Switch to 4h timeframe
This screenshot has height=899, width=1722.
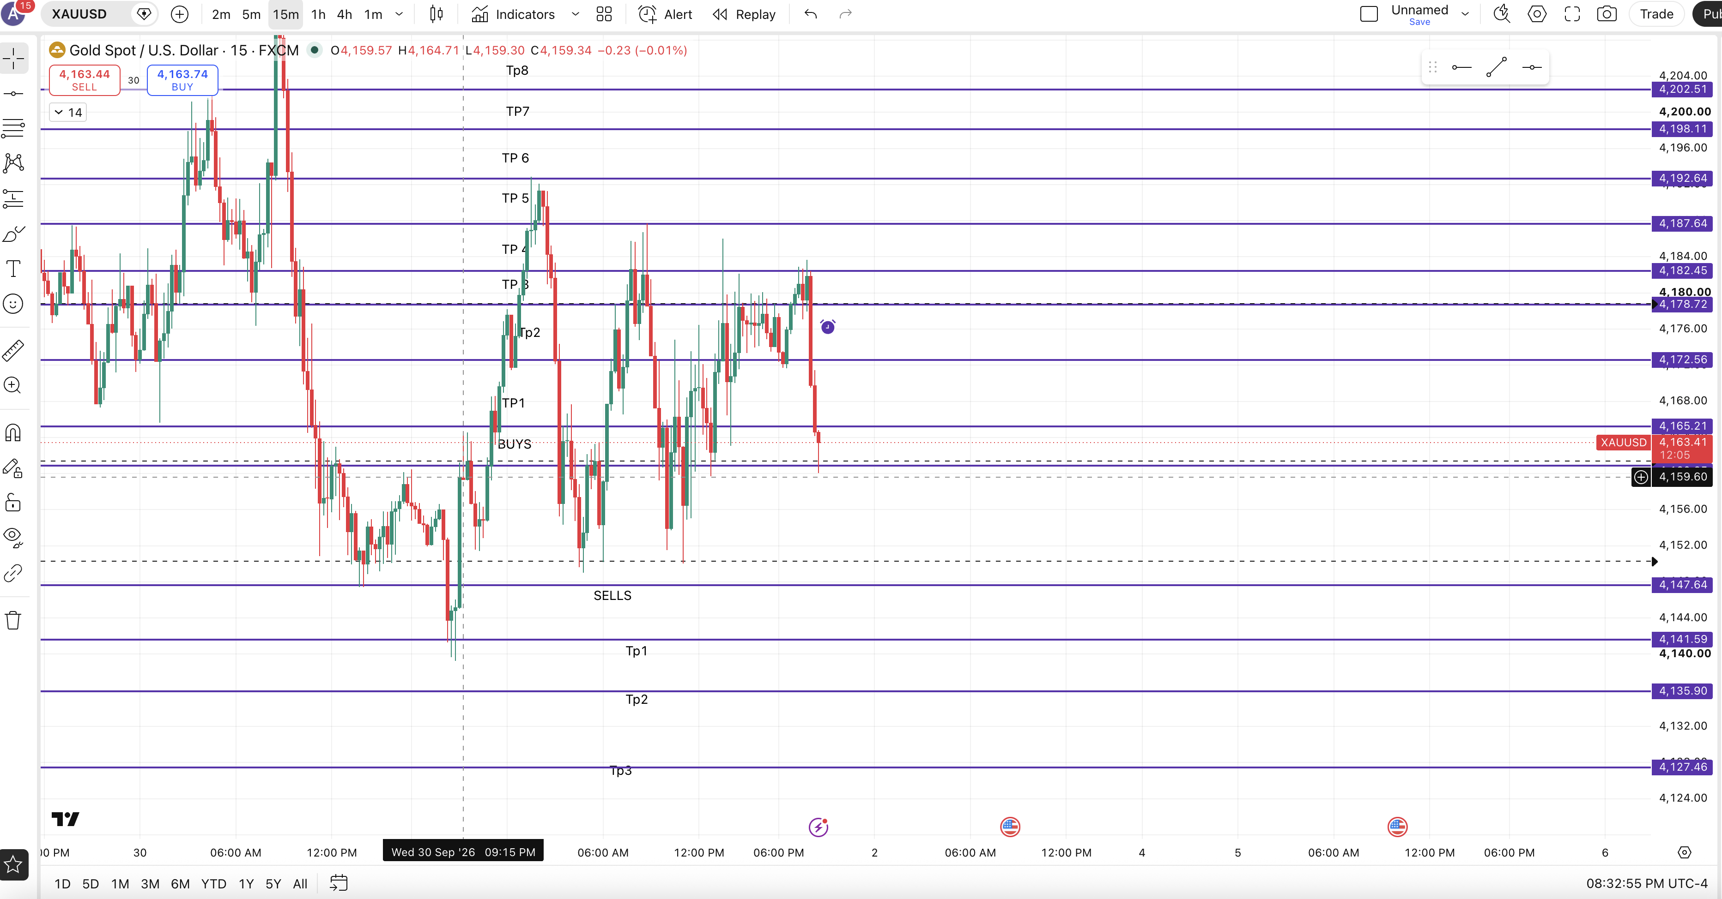[x=344, y=14]
